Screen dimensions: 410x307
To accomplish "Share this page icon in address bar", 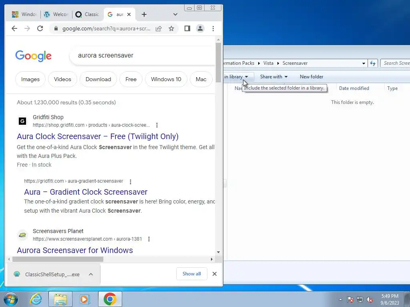I will click(x=159, y=29).
